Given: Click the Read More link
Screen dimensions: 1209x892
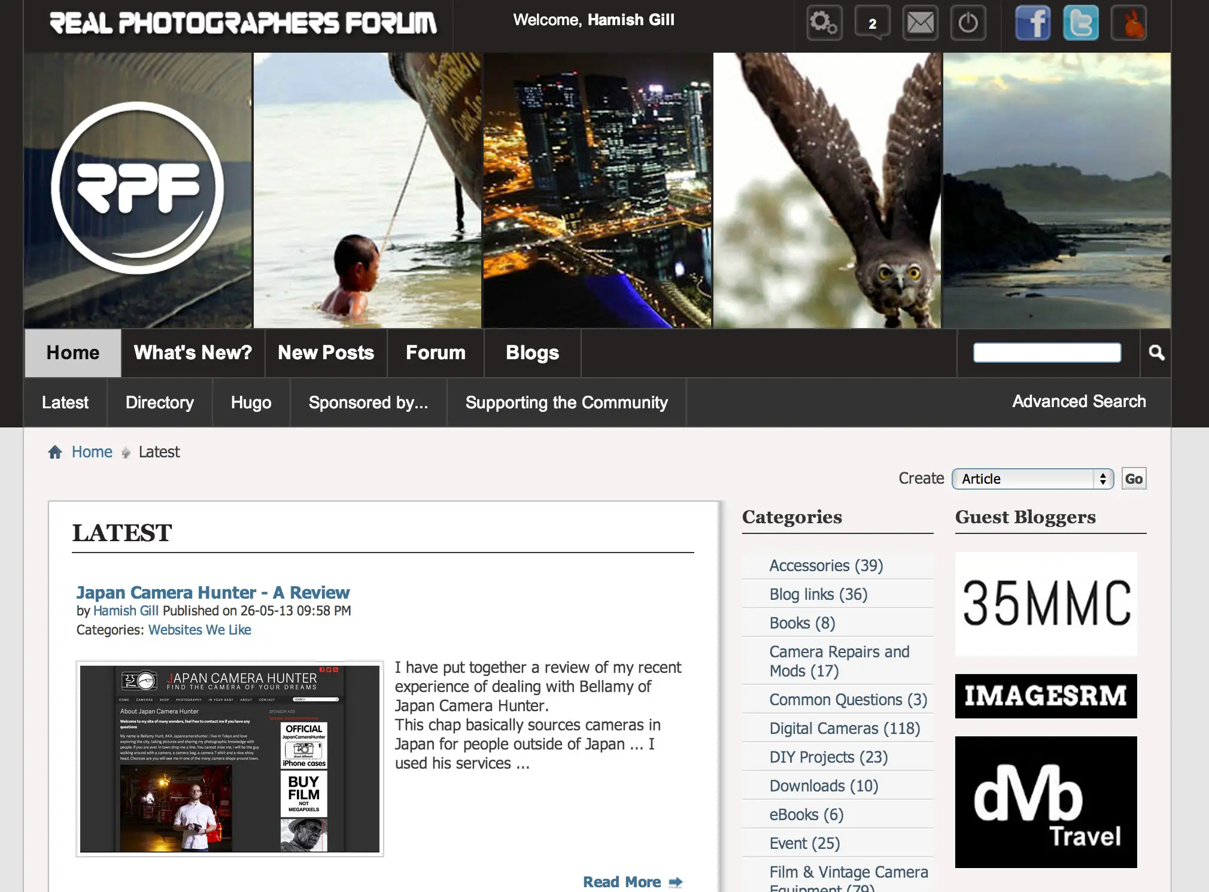Looking at the screenshot, I should (622, 882).
